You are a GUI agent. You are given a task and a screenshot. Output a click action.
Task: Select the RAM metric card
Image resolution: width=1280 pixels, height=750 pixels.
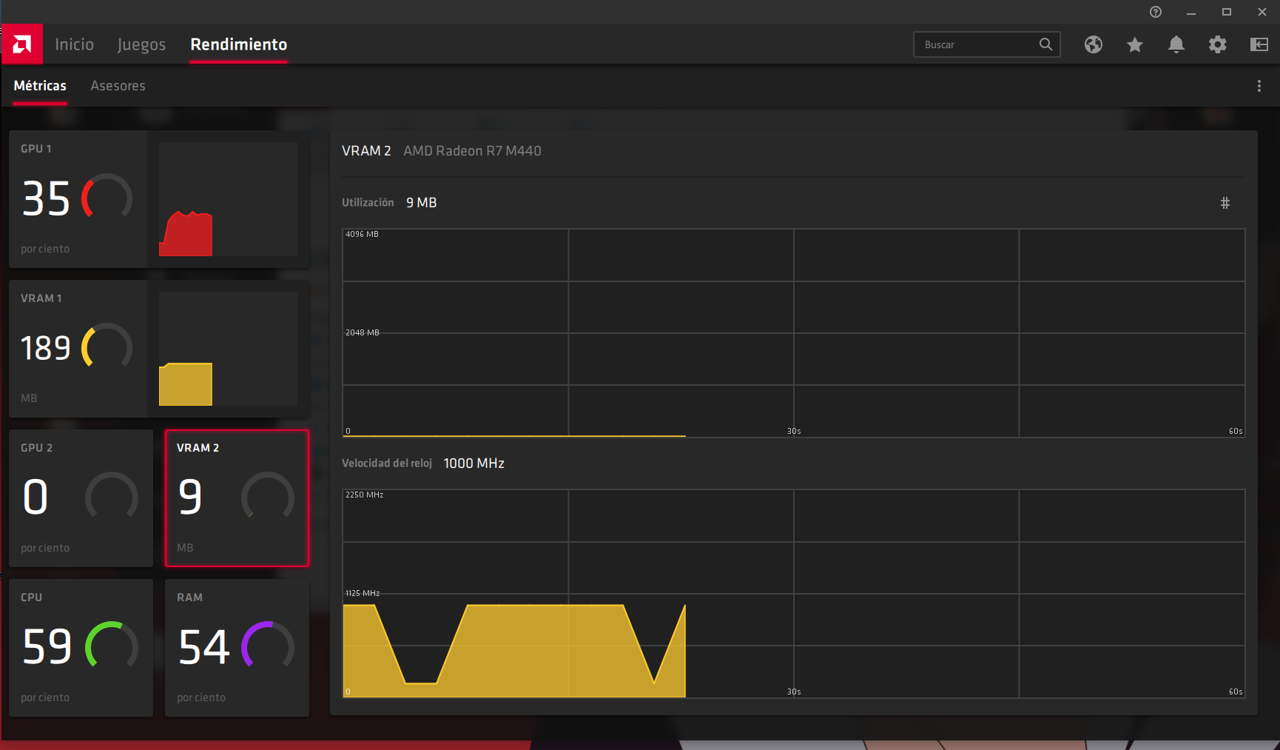click(x=237, y=648)
